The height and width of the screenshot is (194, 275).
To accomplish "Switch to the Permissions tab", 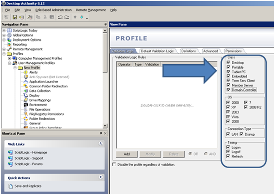I will [x=234, y=51].
